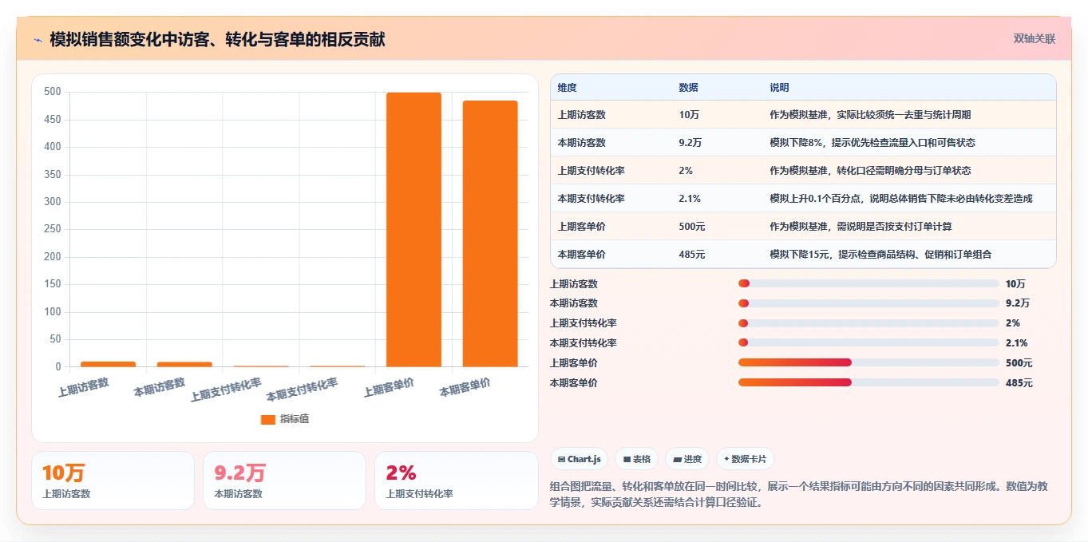Click the 本期支付转化率 x-axis label
1088x542 pixels.
pos(303,390)
